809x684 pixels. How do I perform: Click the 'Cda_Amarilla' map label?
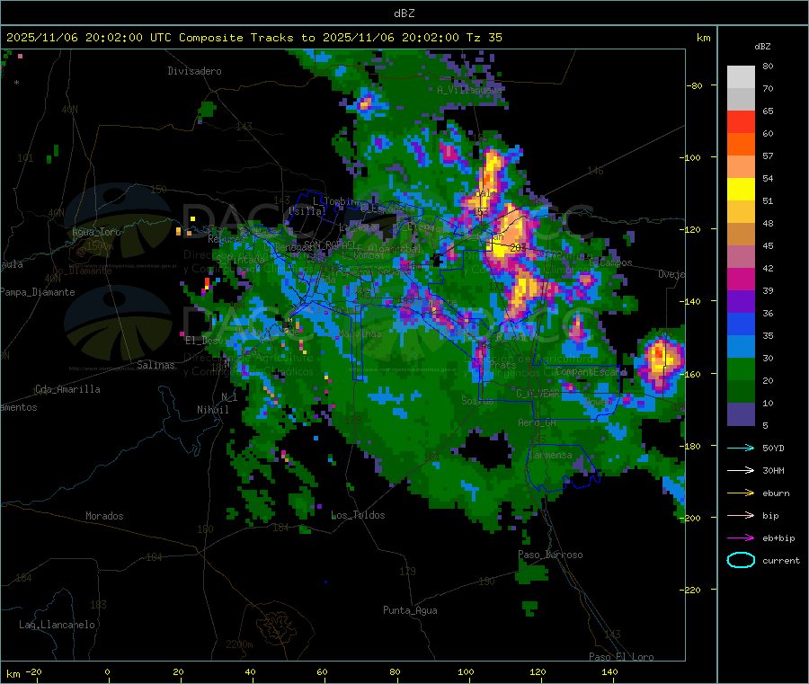click(x=67, y=389)
